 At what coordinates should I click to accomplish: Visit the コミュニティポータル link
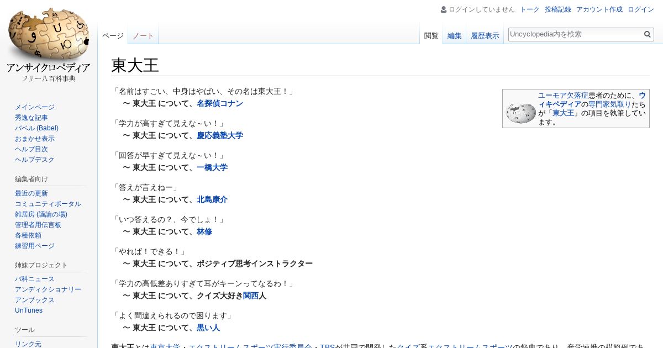pyautogui.click(x=48, y=204)
